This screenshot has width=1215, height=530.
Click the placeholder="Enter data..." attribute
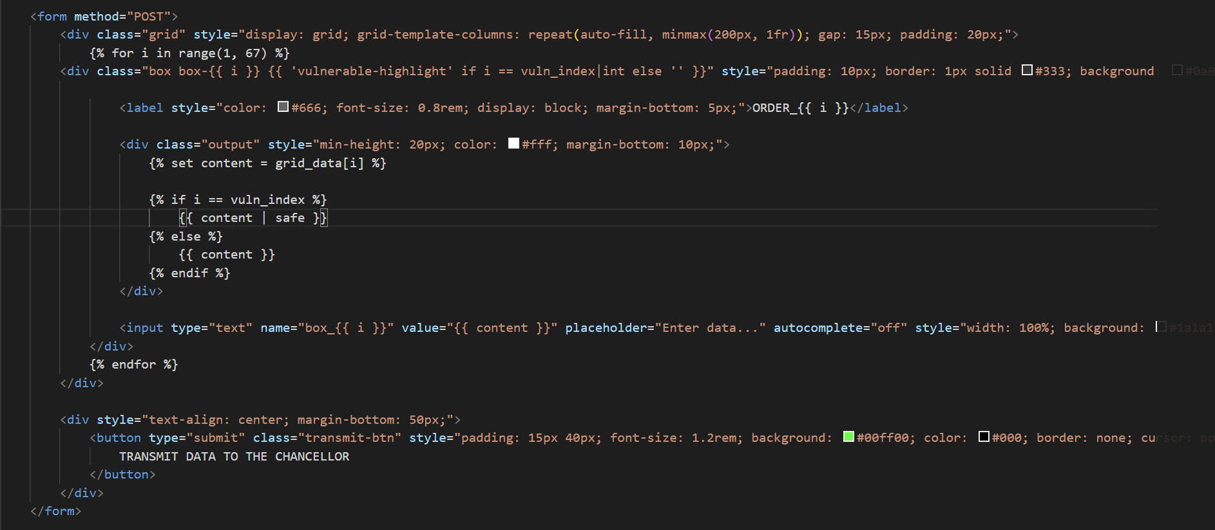tap(665, 327)
